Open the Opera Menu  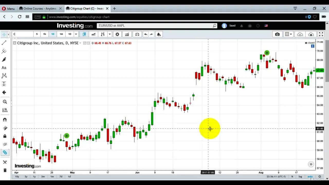(x=8, y=8)
